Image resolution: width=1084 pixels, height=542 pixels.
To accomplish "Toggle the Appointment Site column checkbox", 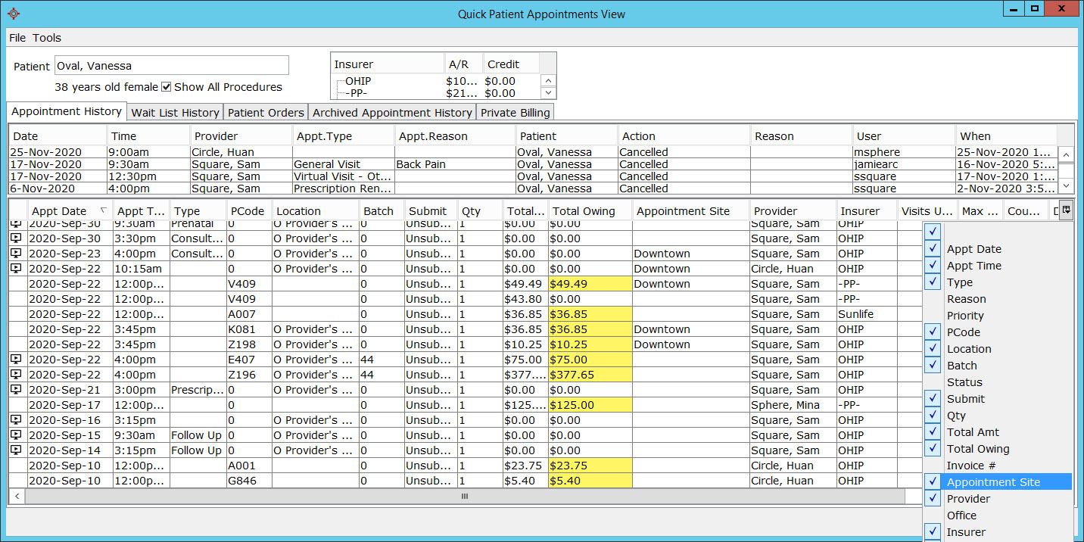I will pos(933,482).
